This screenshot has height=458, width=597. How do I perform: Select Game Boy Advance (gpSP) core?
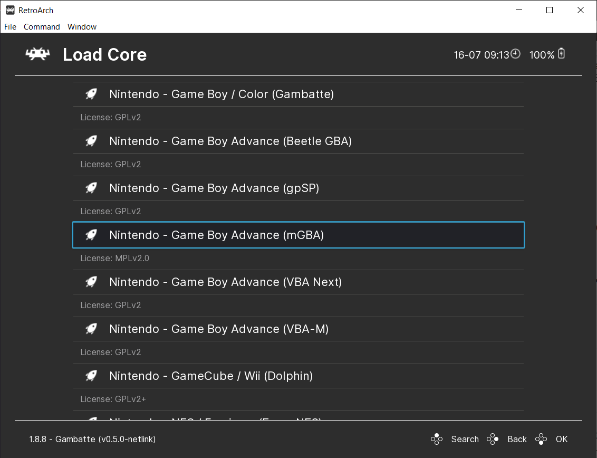(x=298, y=188)
